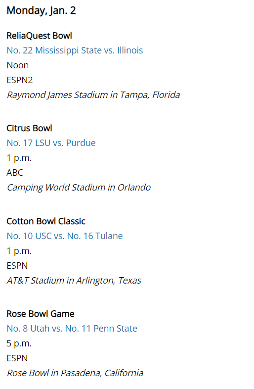Click the ESPN2 channel text

(x=20, y=80)
